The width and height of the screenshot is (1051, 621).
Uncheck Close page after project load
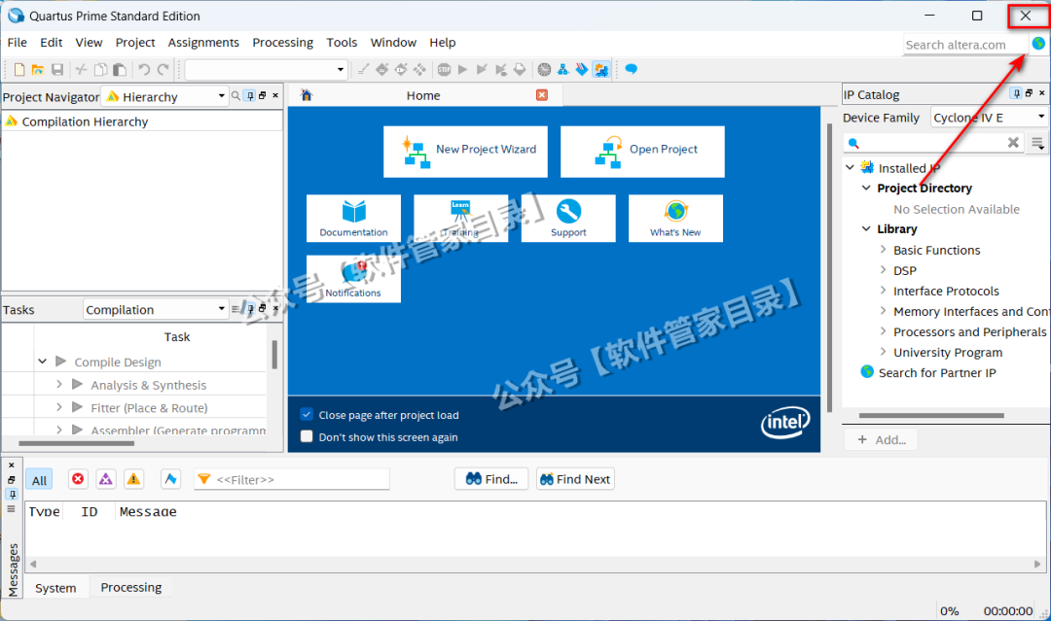tap(307, 414)
